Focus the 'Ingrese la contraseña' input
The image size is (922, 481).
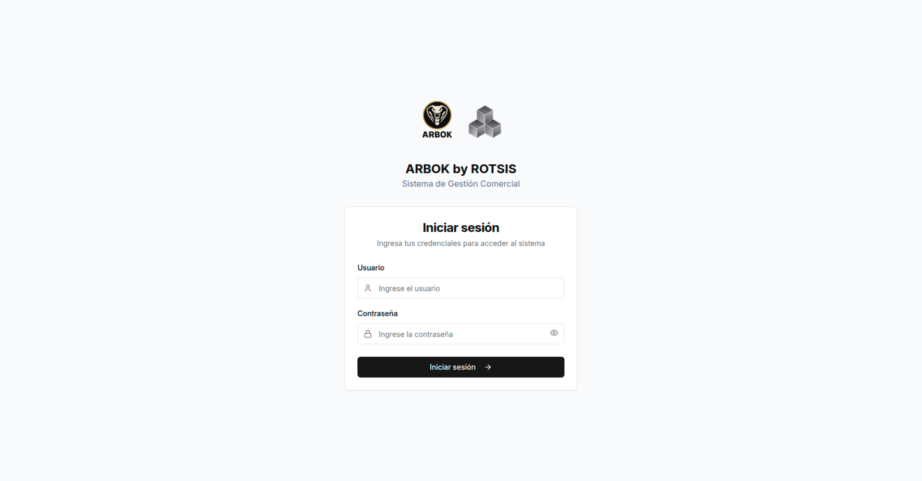[461, 334]
